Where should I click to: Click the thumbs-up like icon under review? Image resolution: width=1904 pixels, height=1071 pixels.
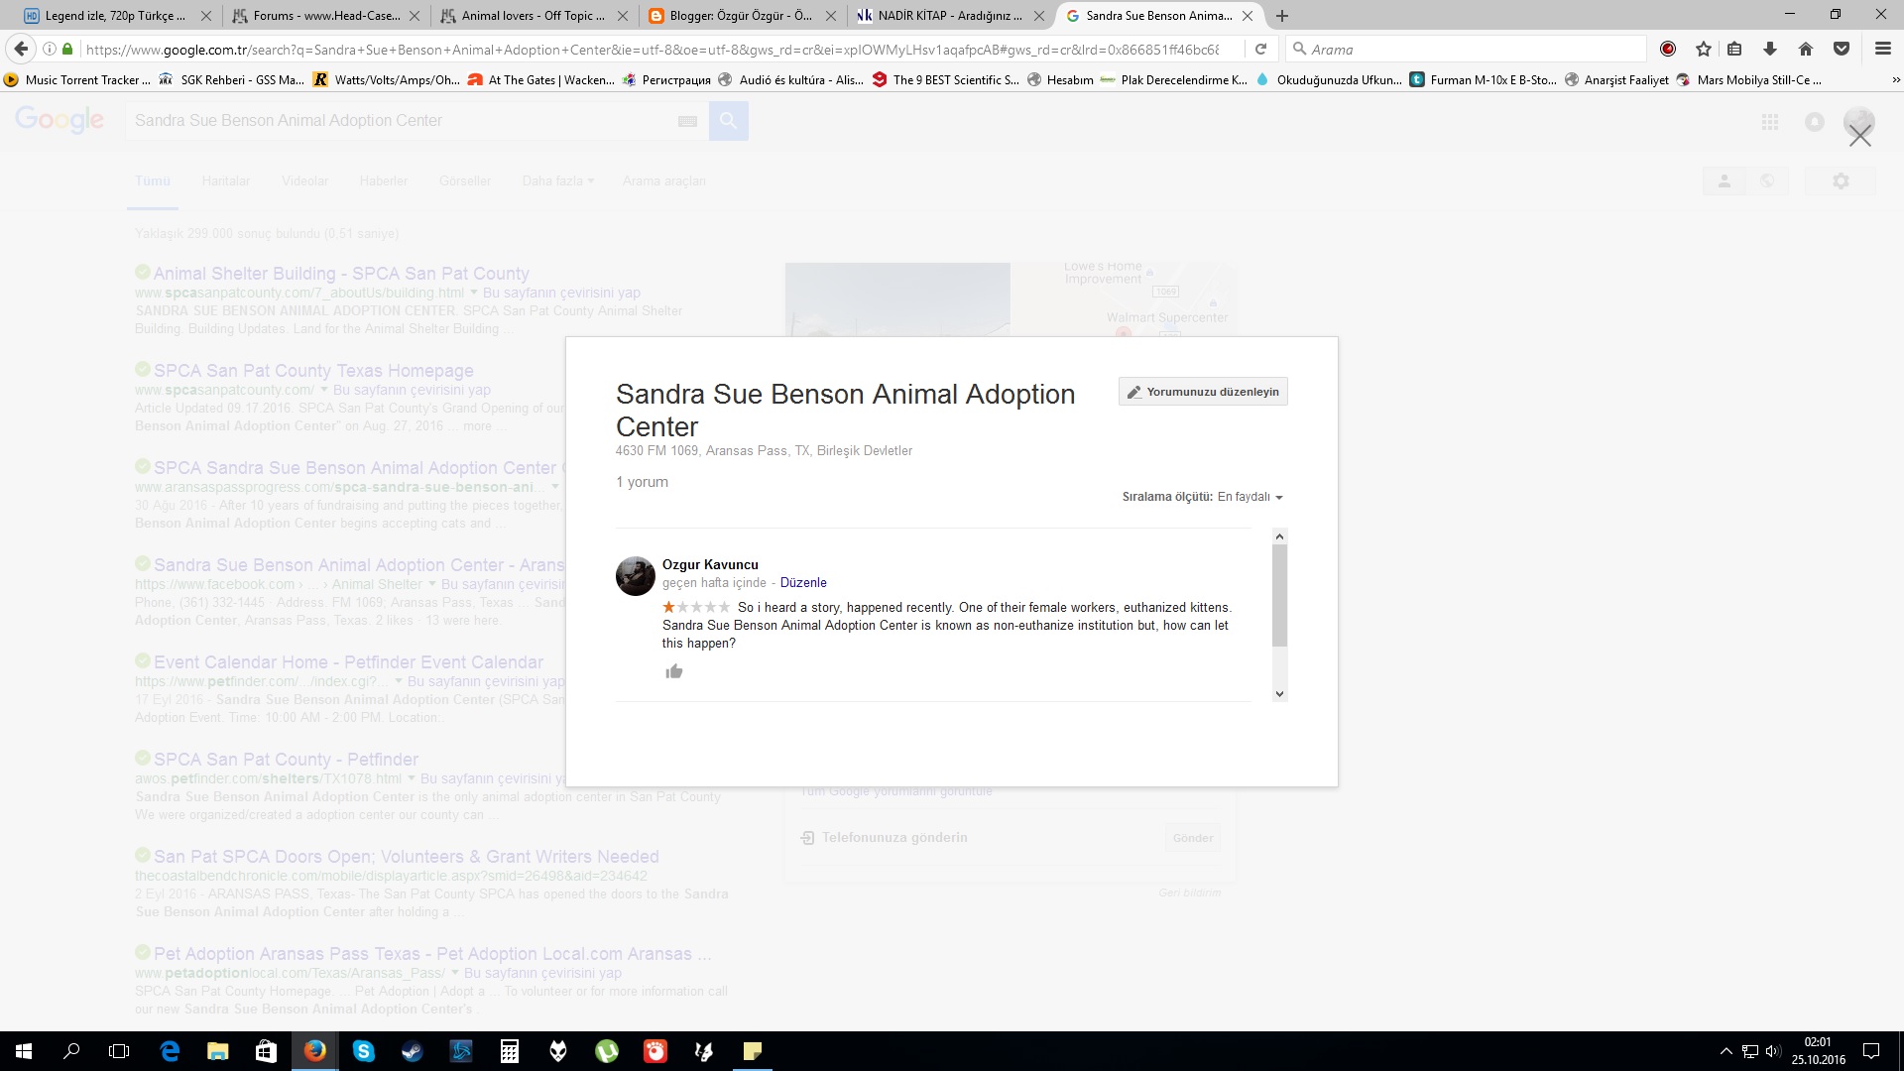tap(674, 672)
